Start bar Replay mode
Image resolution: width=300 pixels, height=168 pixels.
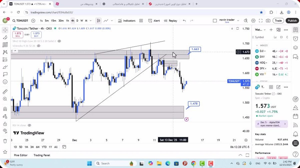[x=170, y=21]
